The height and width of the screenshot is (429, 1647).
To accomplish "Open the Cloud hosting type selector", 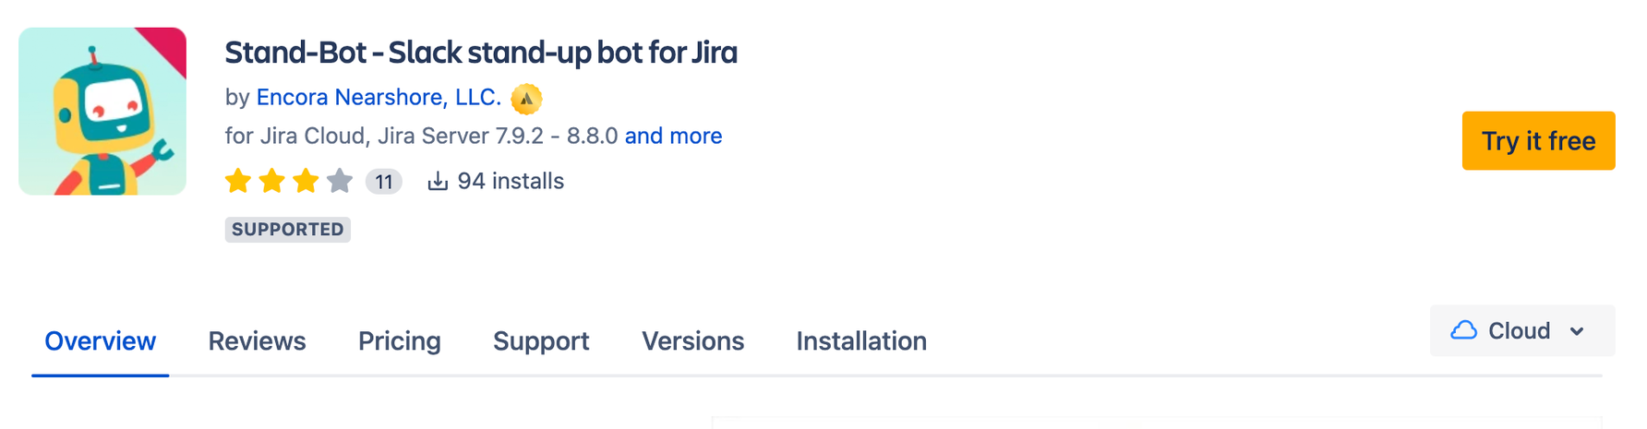I will point(1522,330).
